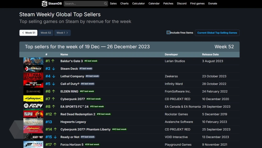Open the Sales menu item
The image size is (262, 148).
[x=113, y=4]
